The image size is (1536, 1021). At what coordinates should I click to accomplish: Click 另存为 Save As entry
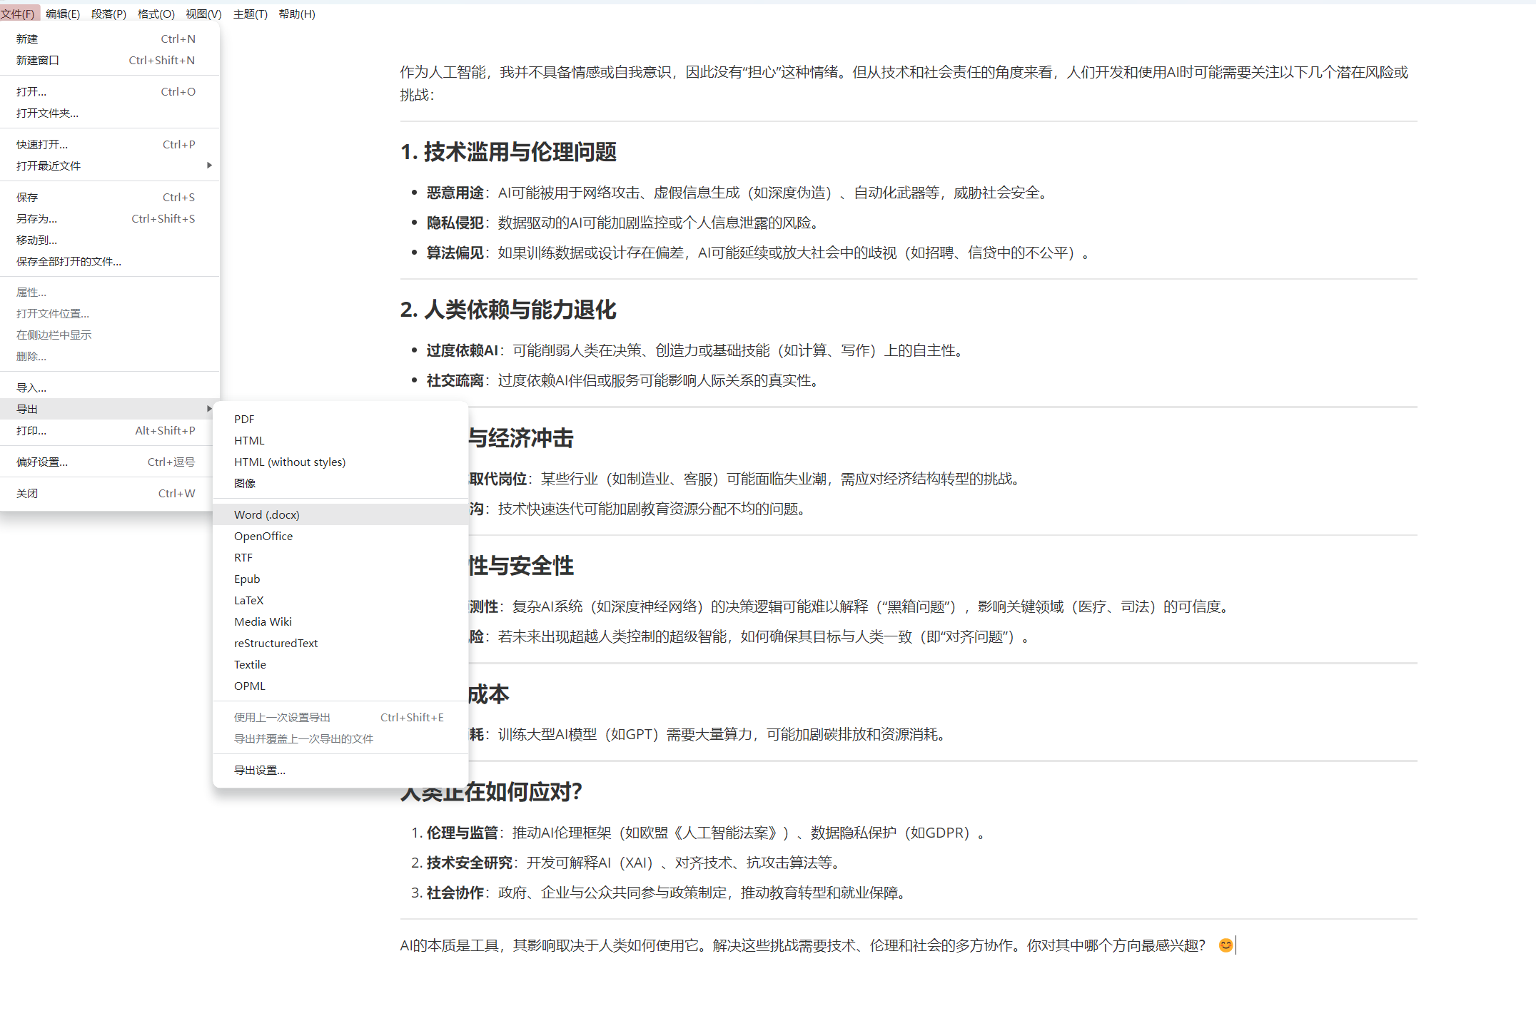tap(37, 218)
